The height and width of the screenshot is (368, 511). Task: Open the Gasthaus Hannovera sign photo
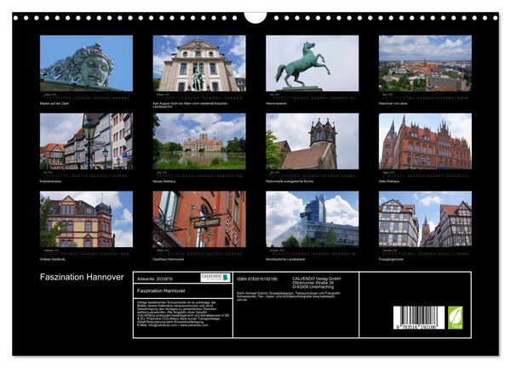coord(199,219)
